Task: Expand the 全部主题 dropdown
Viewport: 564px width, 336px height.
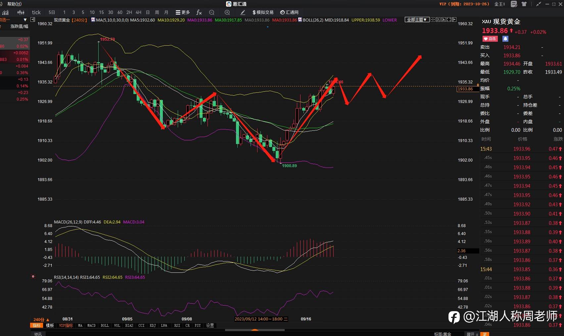Action: point(417,20)
